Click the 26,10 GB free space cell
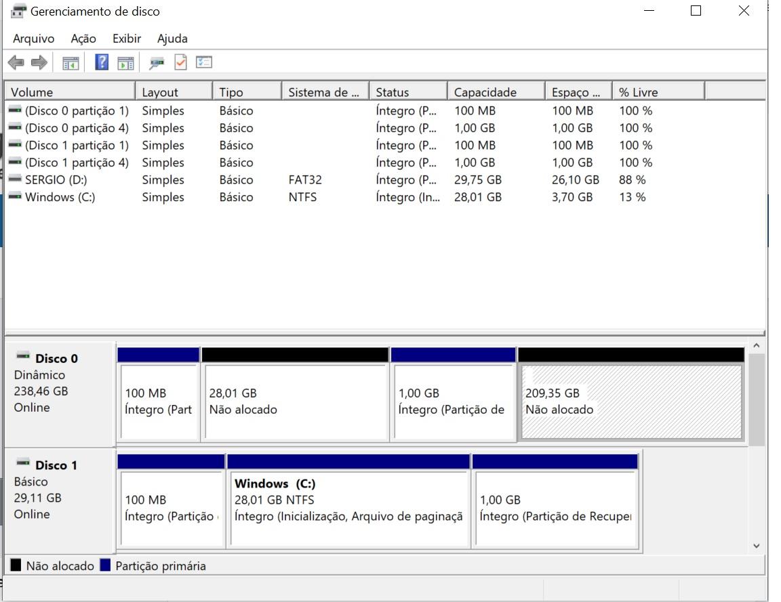This screenshot has height=602, width=781. tap(576, 179)
